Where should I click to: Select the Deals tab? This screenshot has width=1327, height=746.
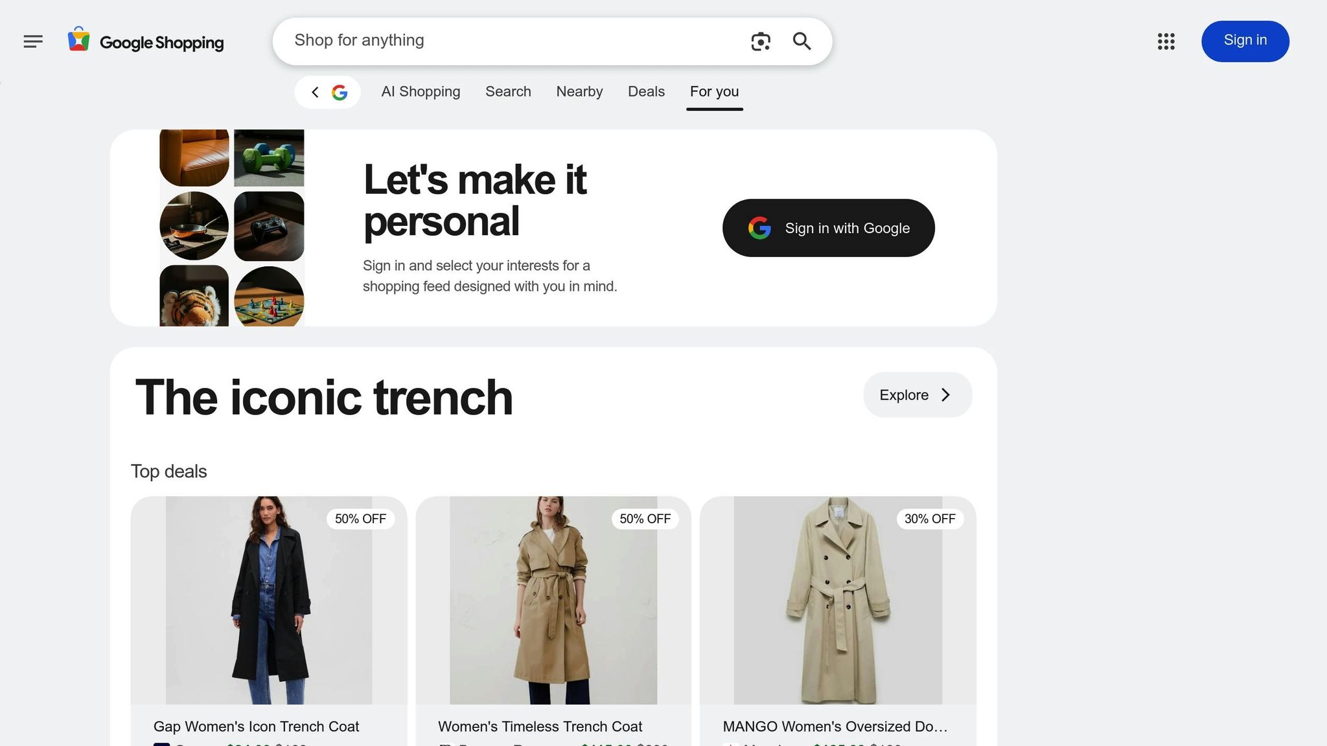pyautogui.click(x=646, y=92)
